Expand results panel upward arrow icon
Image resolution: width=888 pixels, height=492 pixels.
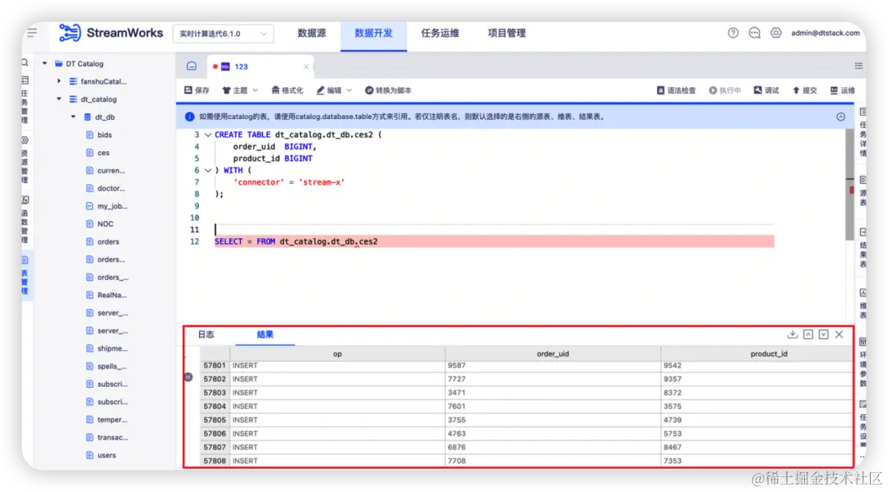click(808, 334)
